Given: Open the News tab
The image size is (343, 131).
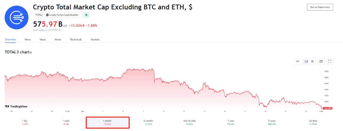Looking at the screenshot, I should point(28,40).
